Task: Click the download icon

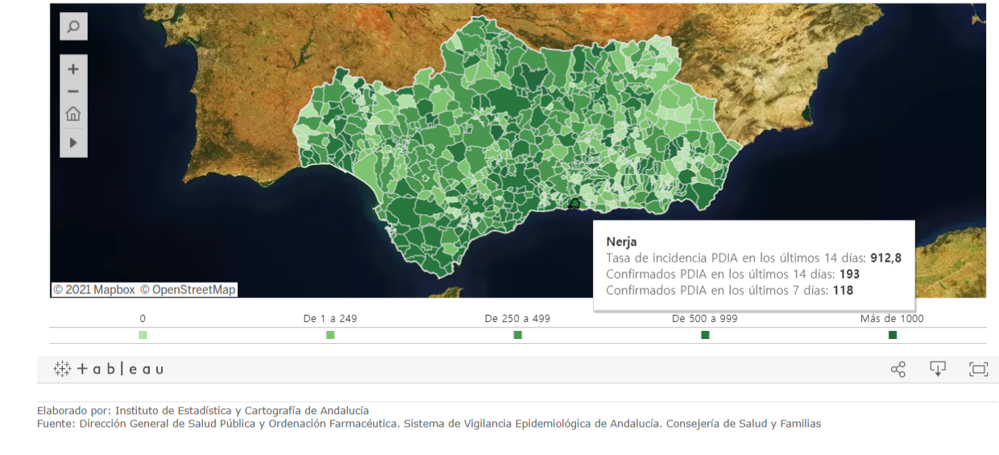Action: click(x=938, y=369)
